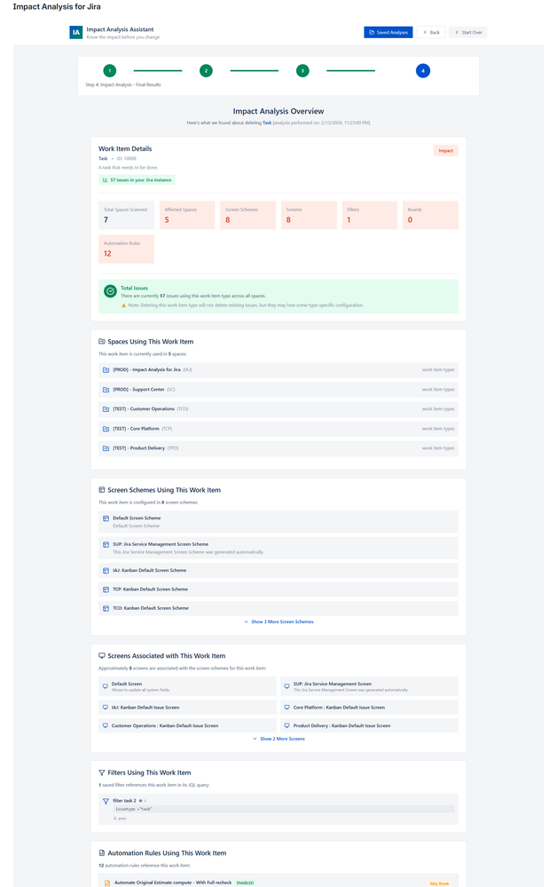This screenshot has width=557, height=887.
Task: Click the green step 1 progress circle
Action: (x=110, y=69)
